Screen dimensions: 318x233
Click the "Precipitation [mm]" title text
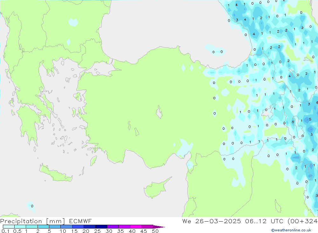[x=32, y=221]
